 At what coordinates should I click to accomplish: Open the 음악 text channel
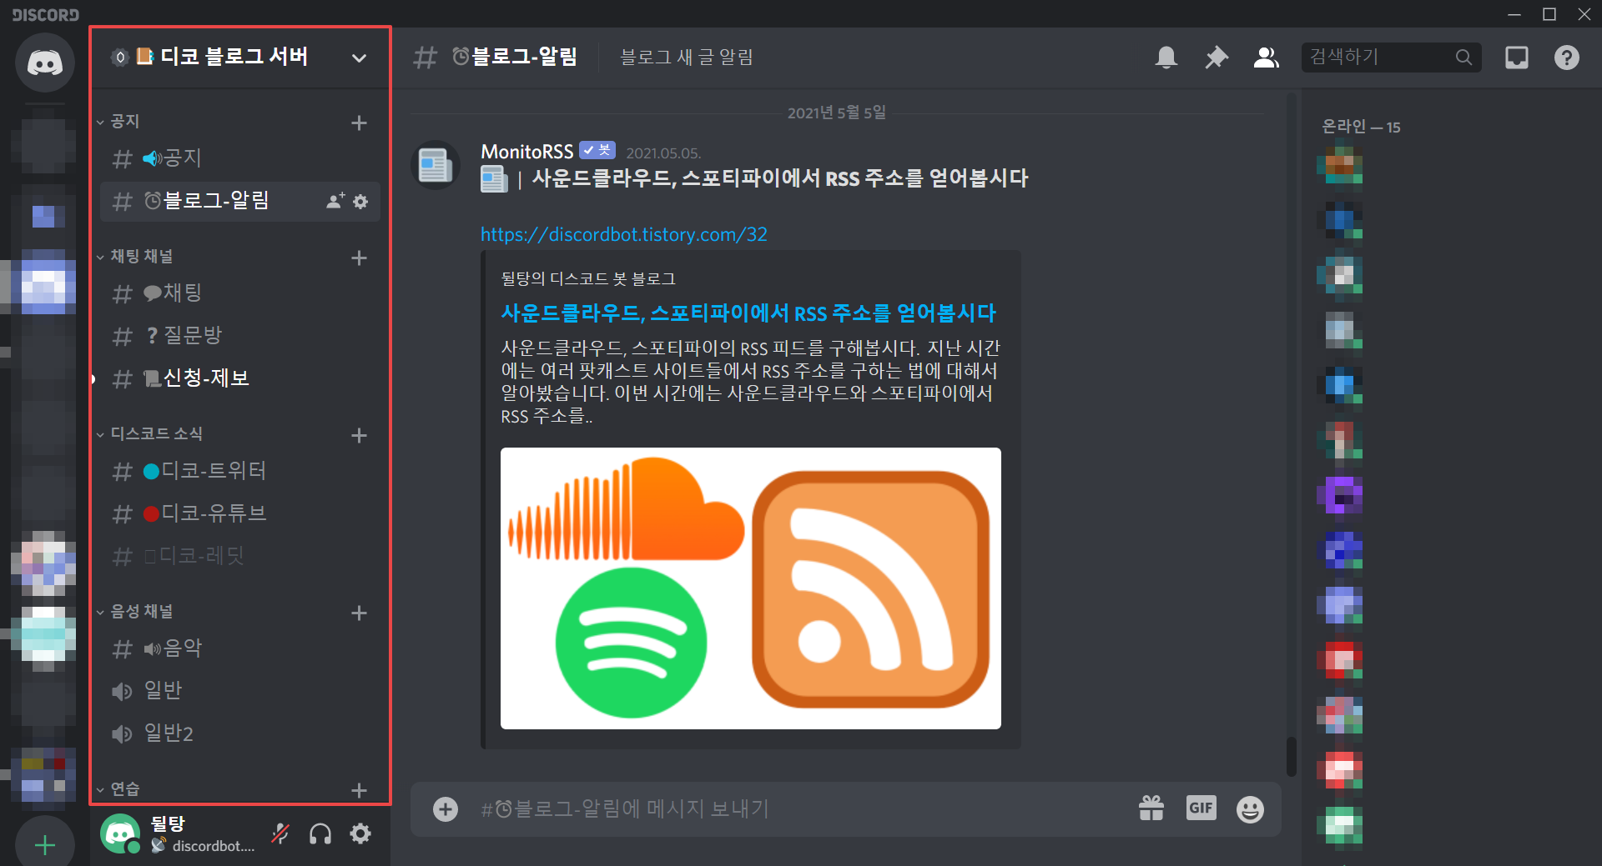[x=240, y=648]
